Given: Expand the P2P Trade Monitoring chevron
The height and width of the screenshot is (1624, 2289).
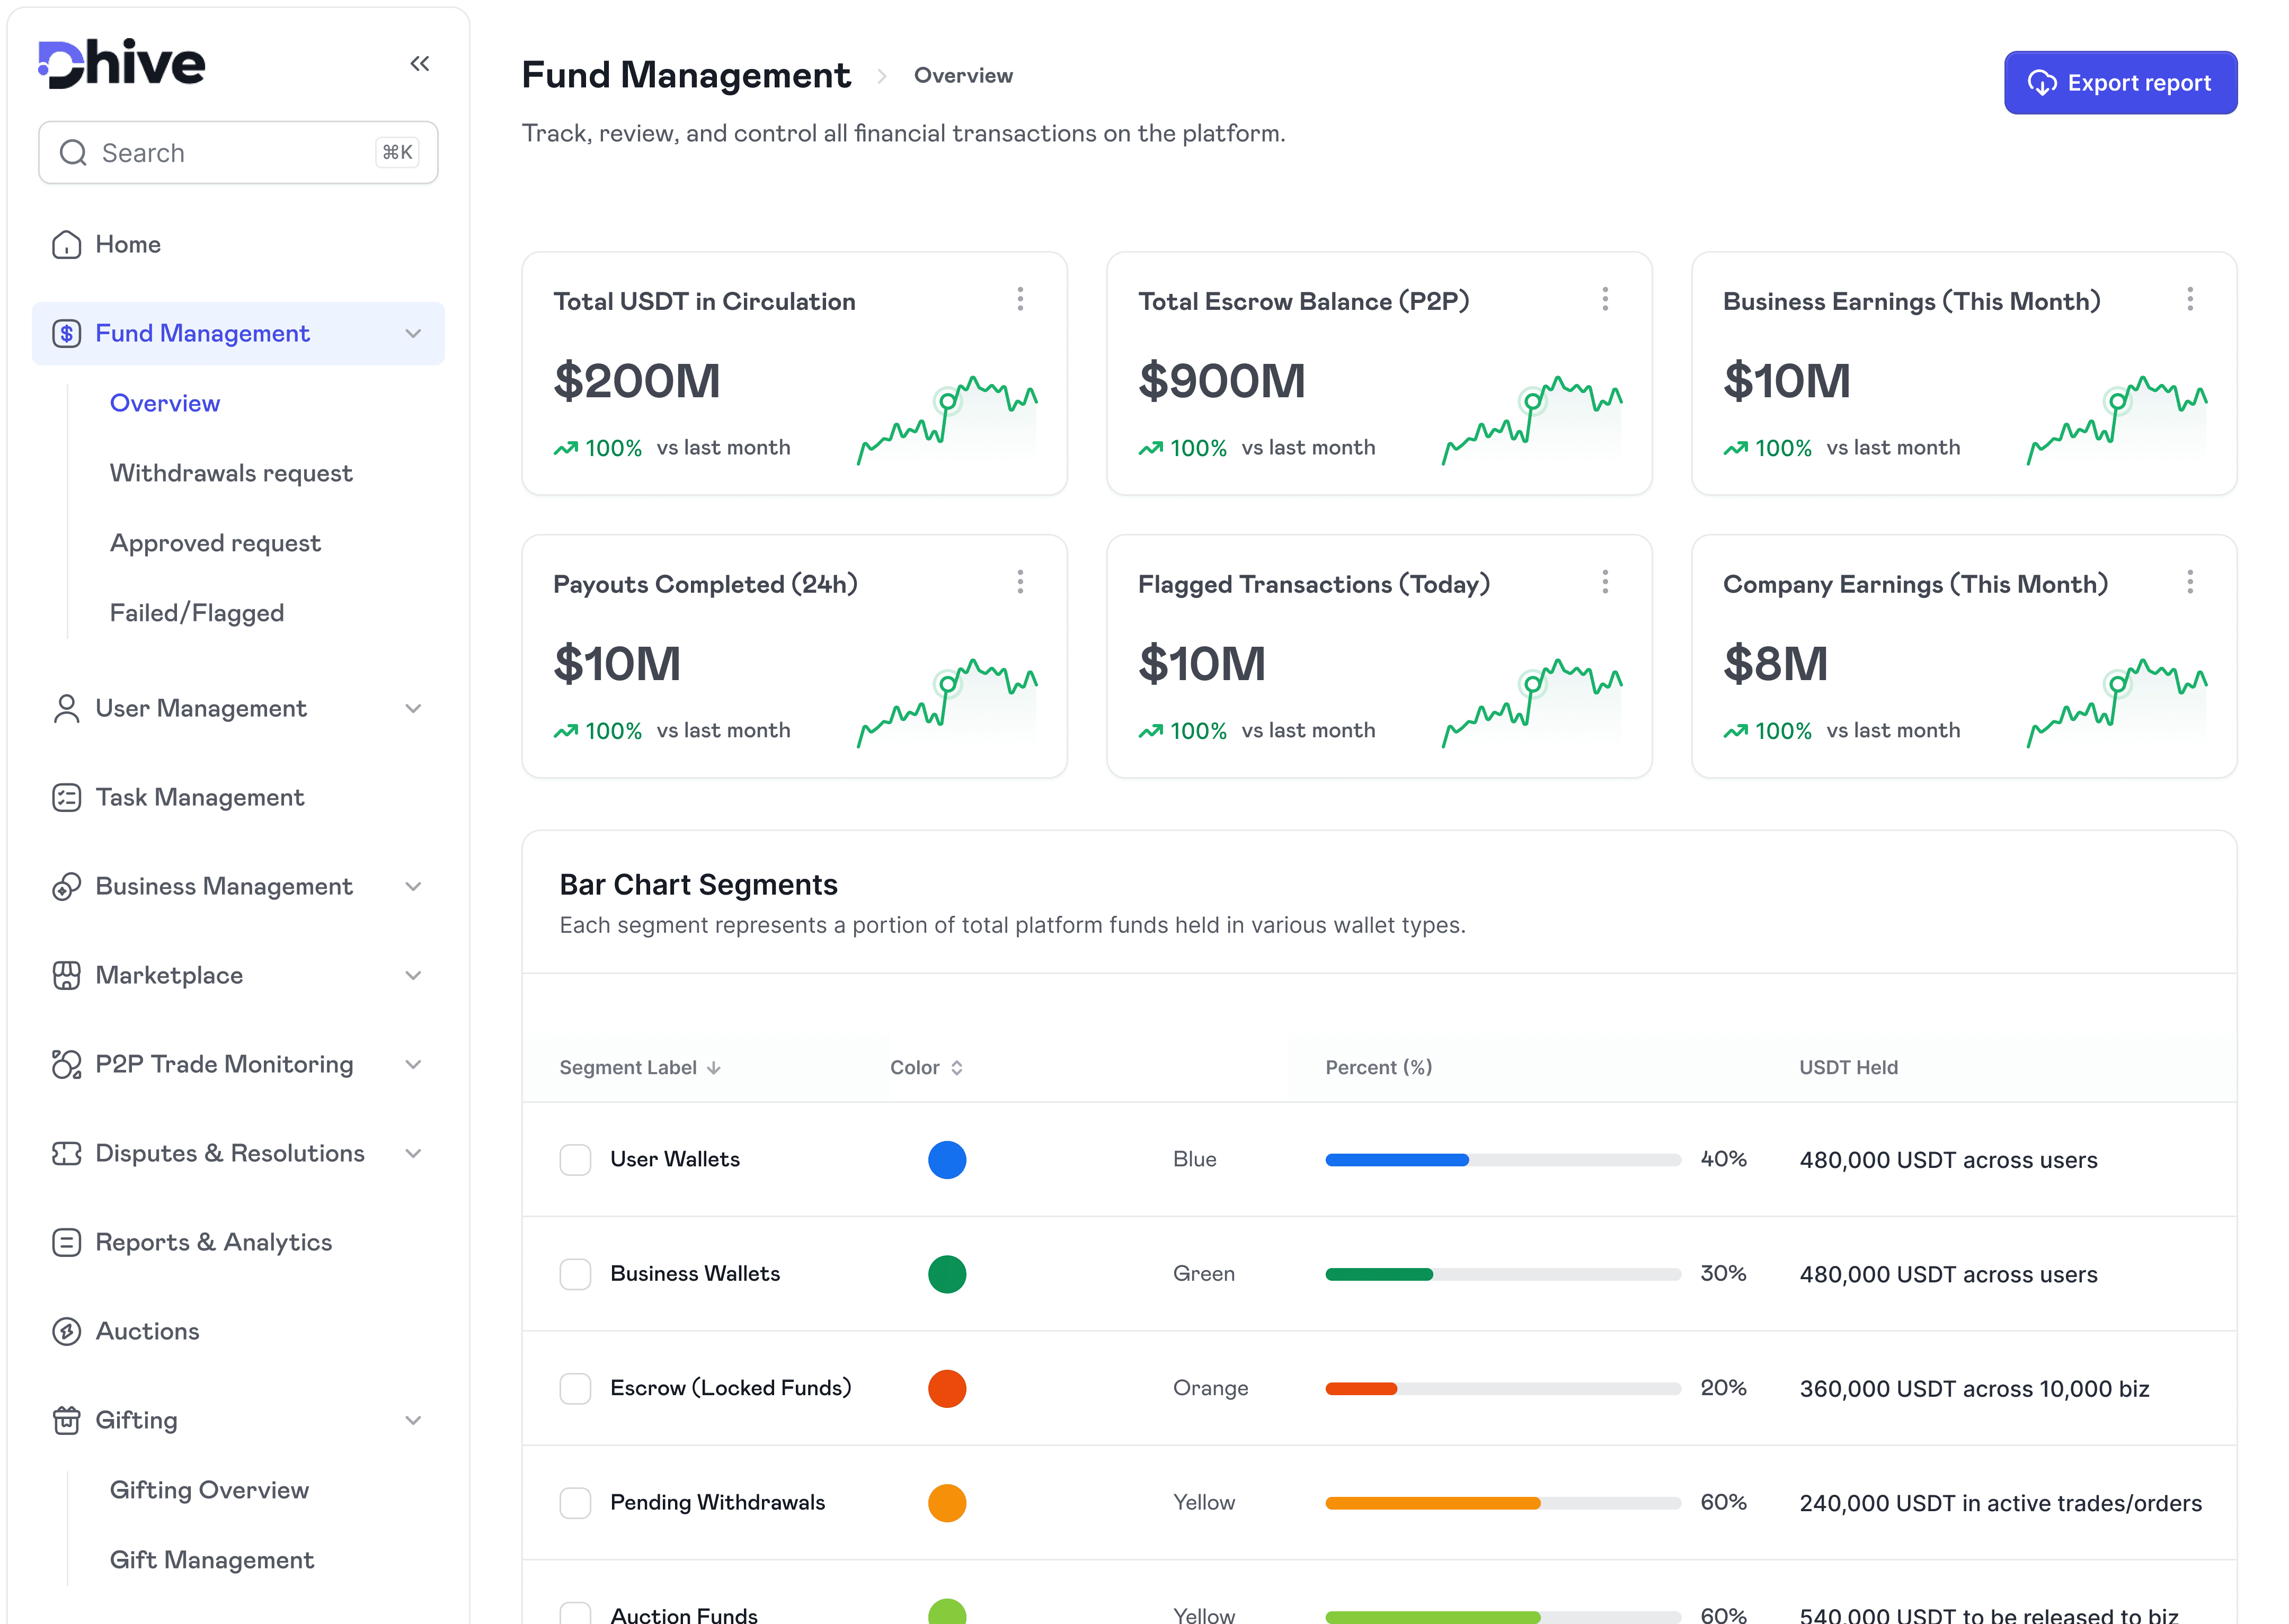Looking at the screenshot, I should pos(413,1064).
